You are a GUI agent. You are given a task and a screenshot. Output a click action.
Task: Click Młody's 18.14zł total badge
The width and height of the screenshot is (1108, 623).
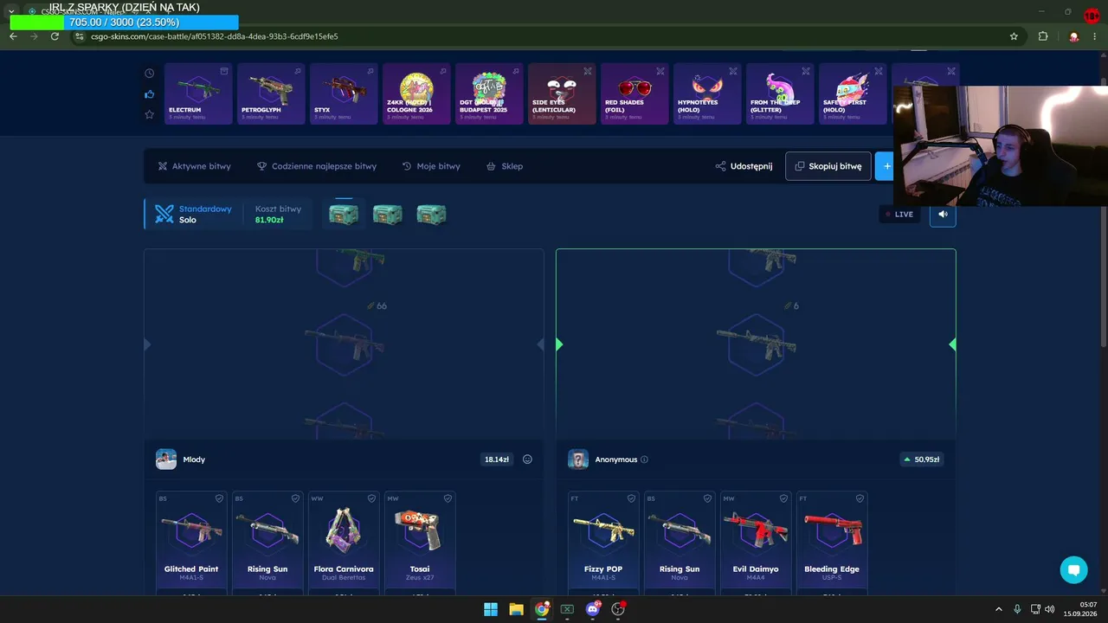pyautogui.click(x=497, y=459)
